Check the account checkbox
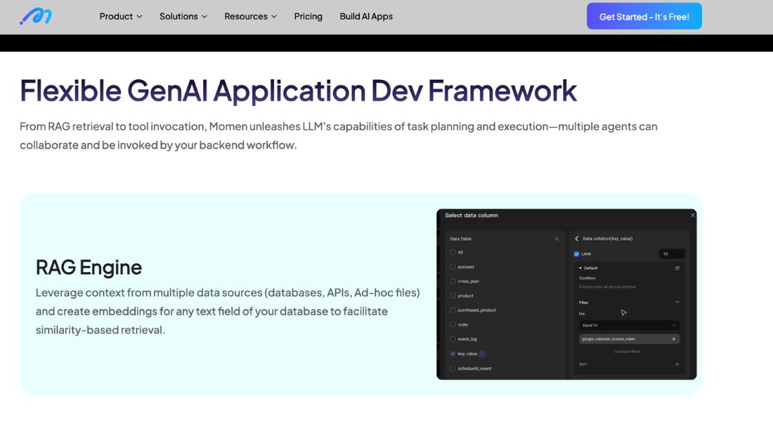This screenshot has height=421, width=773. pos(453,267)
